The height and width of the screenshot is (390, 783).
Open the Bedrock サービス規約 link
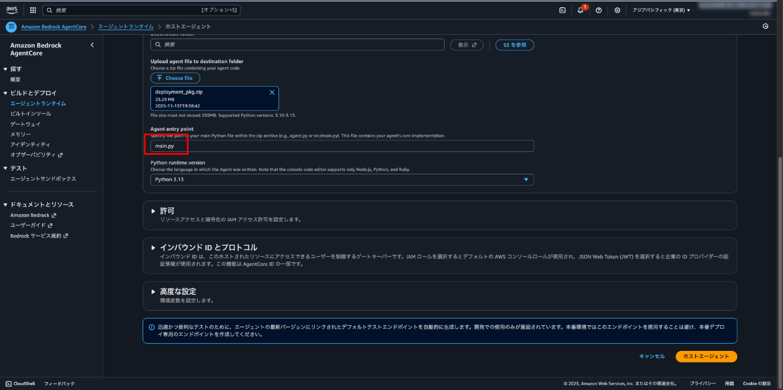(x=36, y=236)
